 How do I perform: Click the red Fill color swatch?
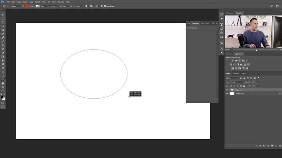27,6
